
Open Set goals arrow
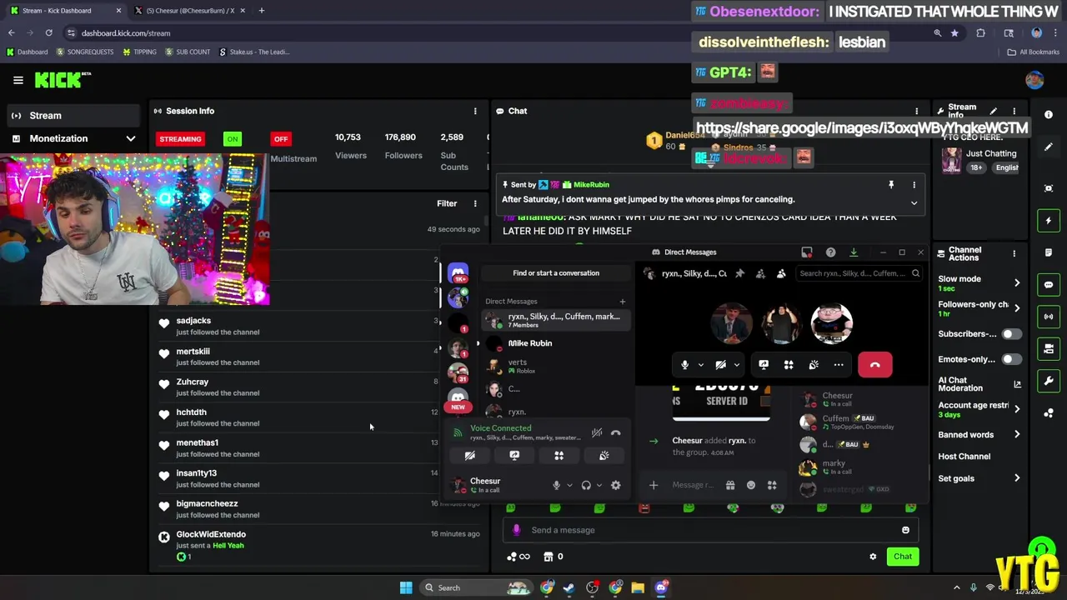1017,478
